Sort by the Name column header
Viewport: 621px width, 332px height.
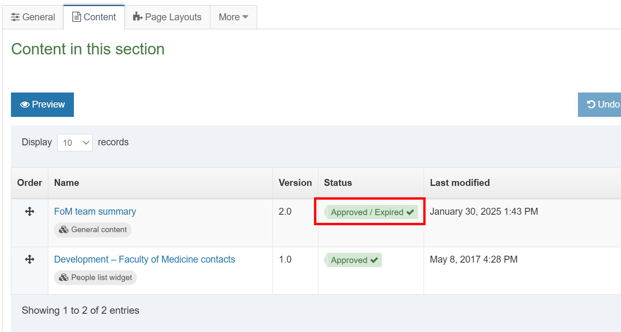coord(67,183)
